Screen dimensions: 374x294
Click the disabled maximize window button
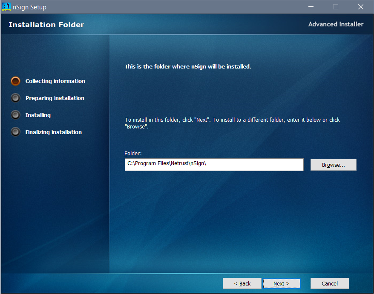click(336, 7)
